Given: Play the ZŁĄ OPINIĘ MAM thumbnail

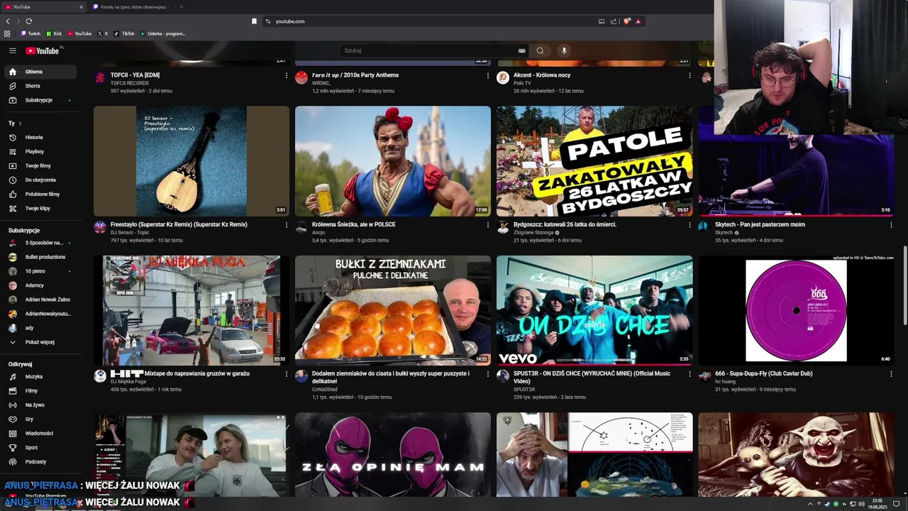Looking at the screenshot, I should 393,455.
